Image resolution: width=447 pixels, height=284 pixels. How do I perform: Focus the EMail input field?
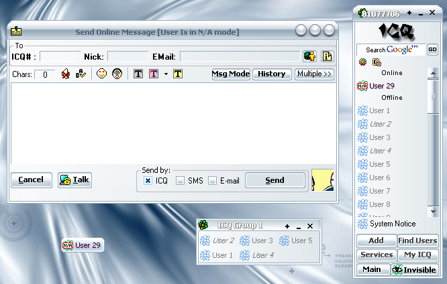coord(240,56)
